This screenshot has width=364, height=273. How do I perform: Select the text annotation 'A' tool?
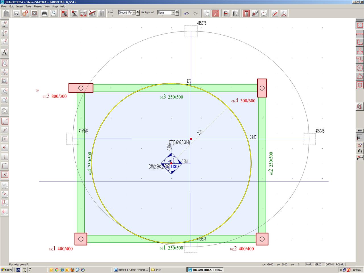5,52
